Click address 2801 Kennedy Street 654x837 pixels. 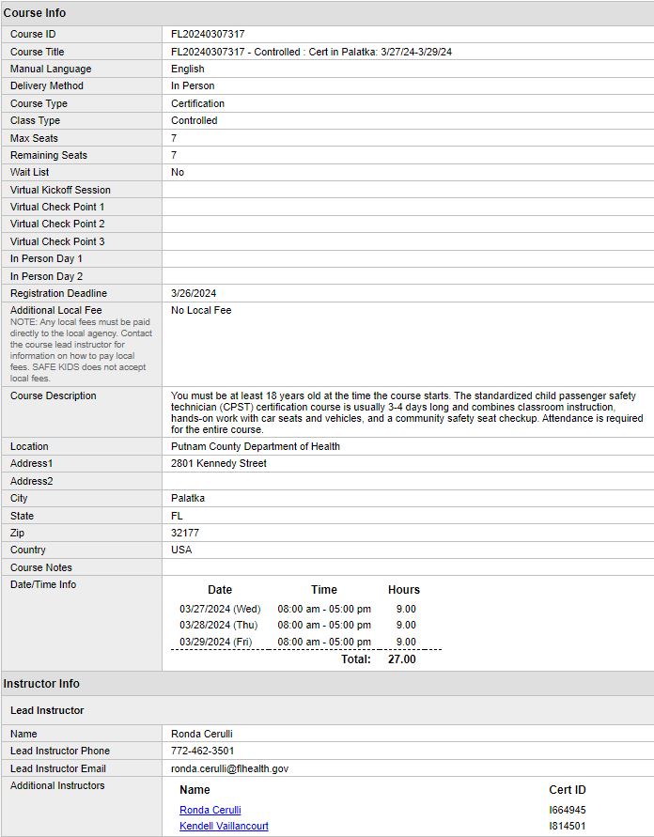[218, 463]
